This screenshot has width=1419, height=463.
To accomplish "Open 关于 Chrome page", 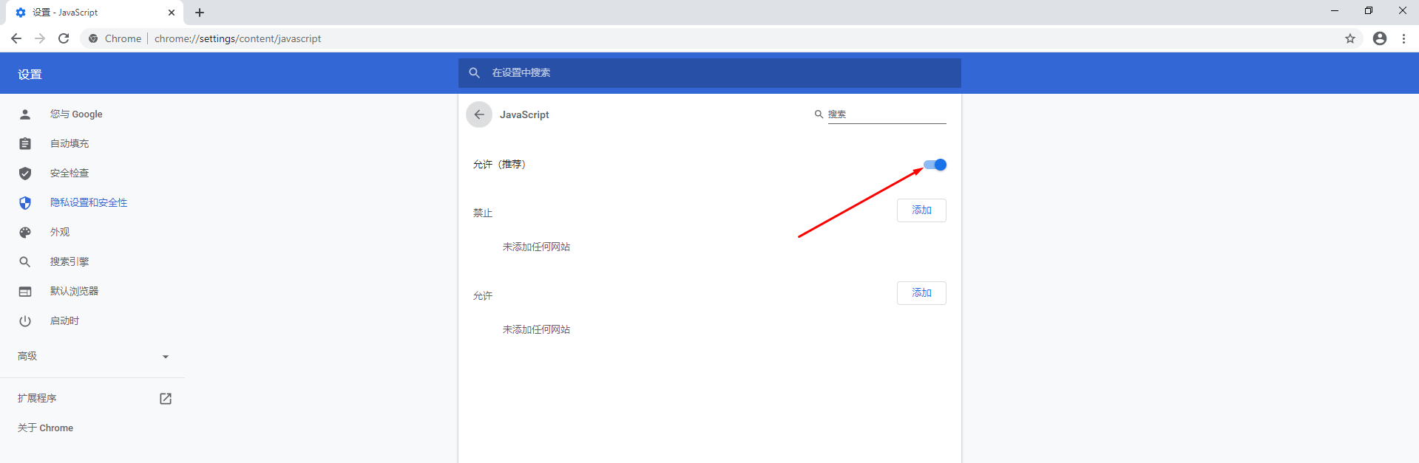I will [x=45, y=428].
